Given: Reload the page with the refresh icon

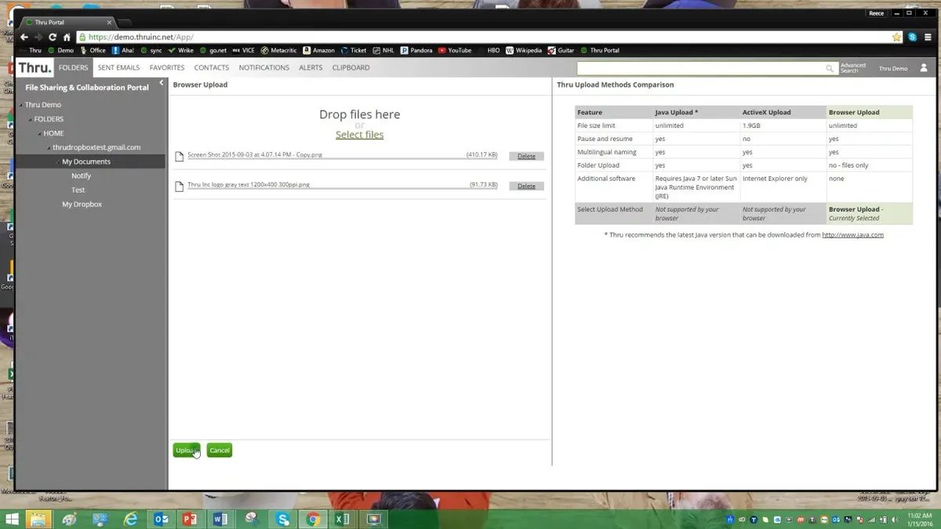Looking at the screenshot, I should click(x=53, y=37).
